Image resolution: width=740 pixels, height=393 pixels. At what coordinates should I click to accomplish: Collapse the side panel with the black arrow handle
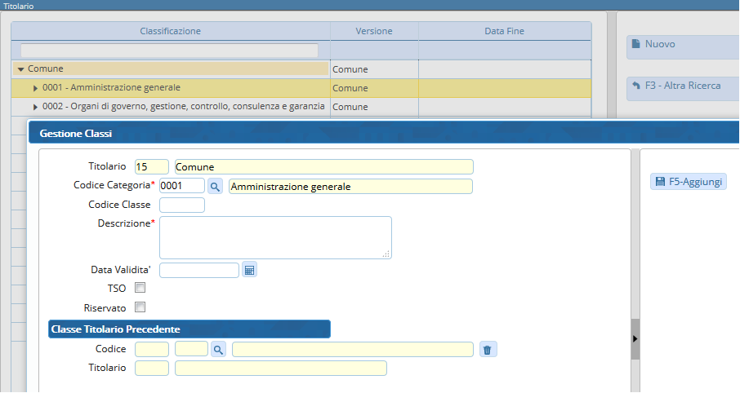coord(635,338)
